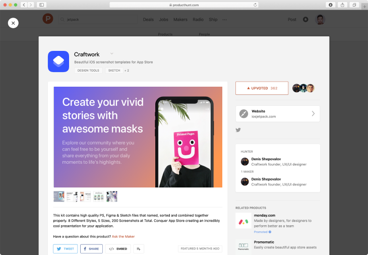Open the notifications bell icon
368x255 pixels.
click(305, 20)
